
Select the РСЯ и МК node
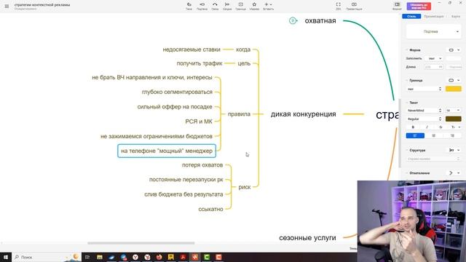click(x=199, y=122)
